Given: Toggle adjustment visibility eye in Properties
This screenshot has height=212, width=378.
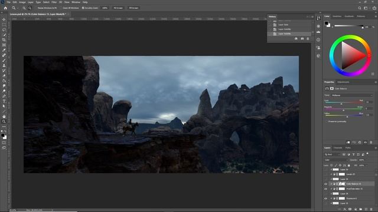Looking at the screenshot, I should coord(366,143).
